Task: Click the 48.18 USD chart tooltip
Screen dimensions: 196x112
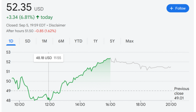Action: (48, 58)
